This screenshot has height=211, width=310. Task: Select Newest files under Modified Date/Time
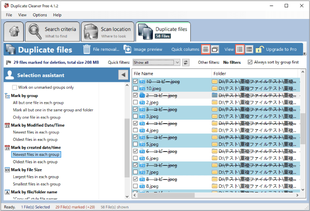click(36, 132)
